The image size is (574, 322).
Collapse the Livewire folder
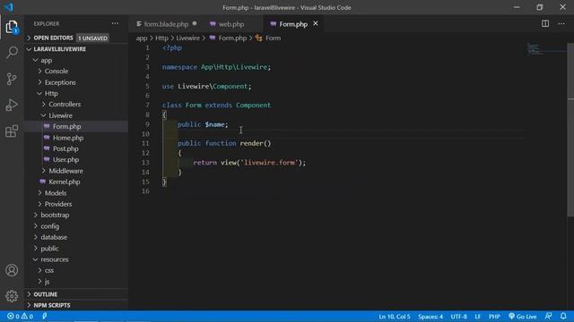60,115
